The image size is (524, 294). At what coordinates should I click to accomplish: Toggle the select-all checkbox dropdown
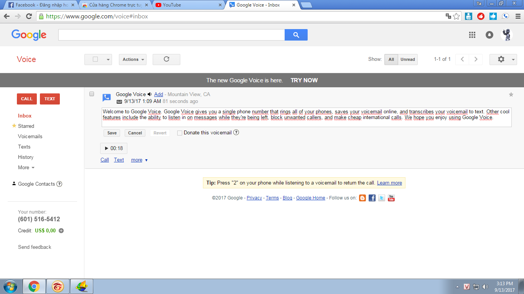(98, 59)
